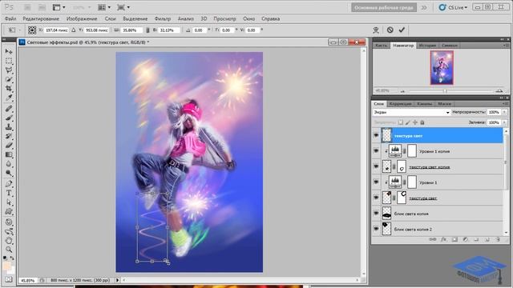Select the Pen tool
513x288 pixels.
click(x=9, y=183)
